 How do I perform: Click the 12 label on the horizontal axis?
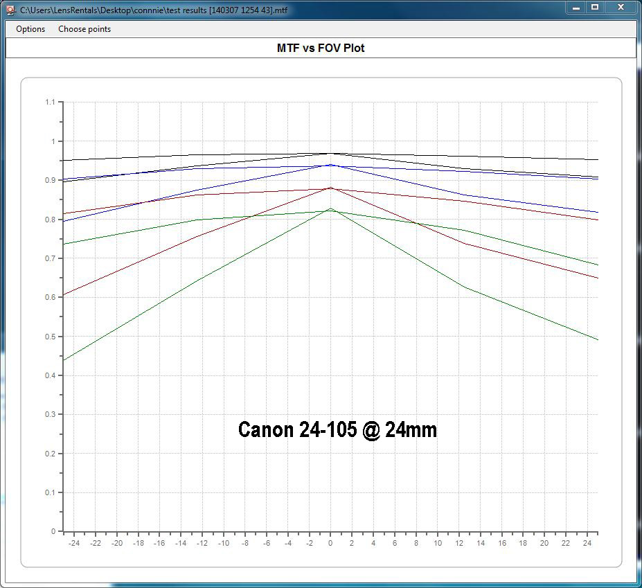click(458, 544)
